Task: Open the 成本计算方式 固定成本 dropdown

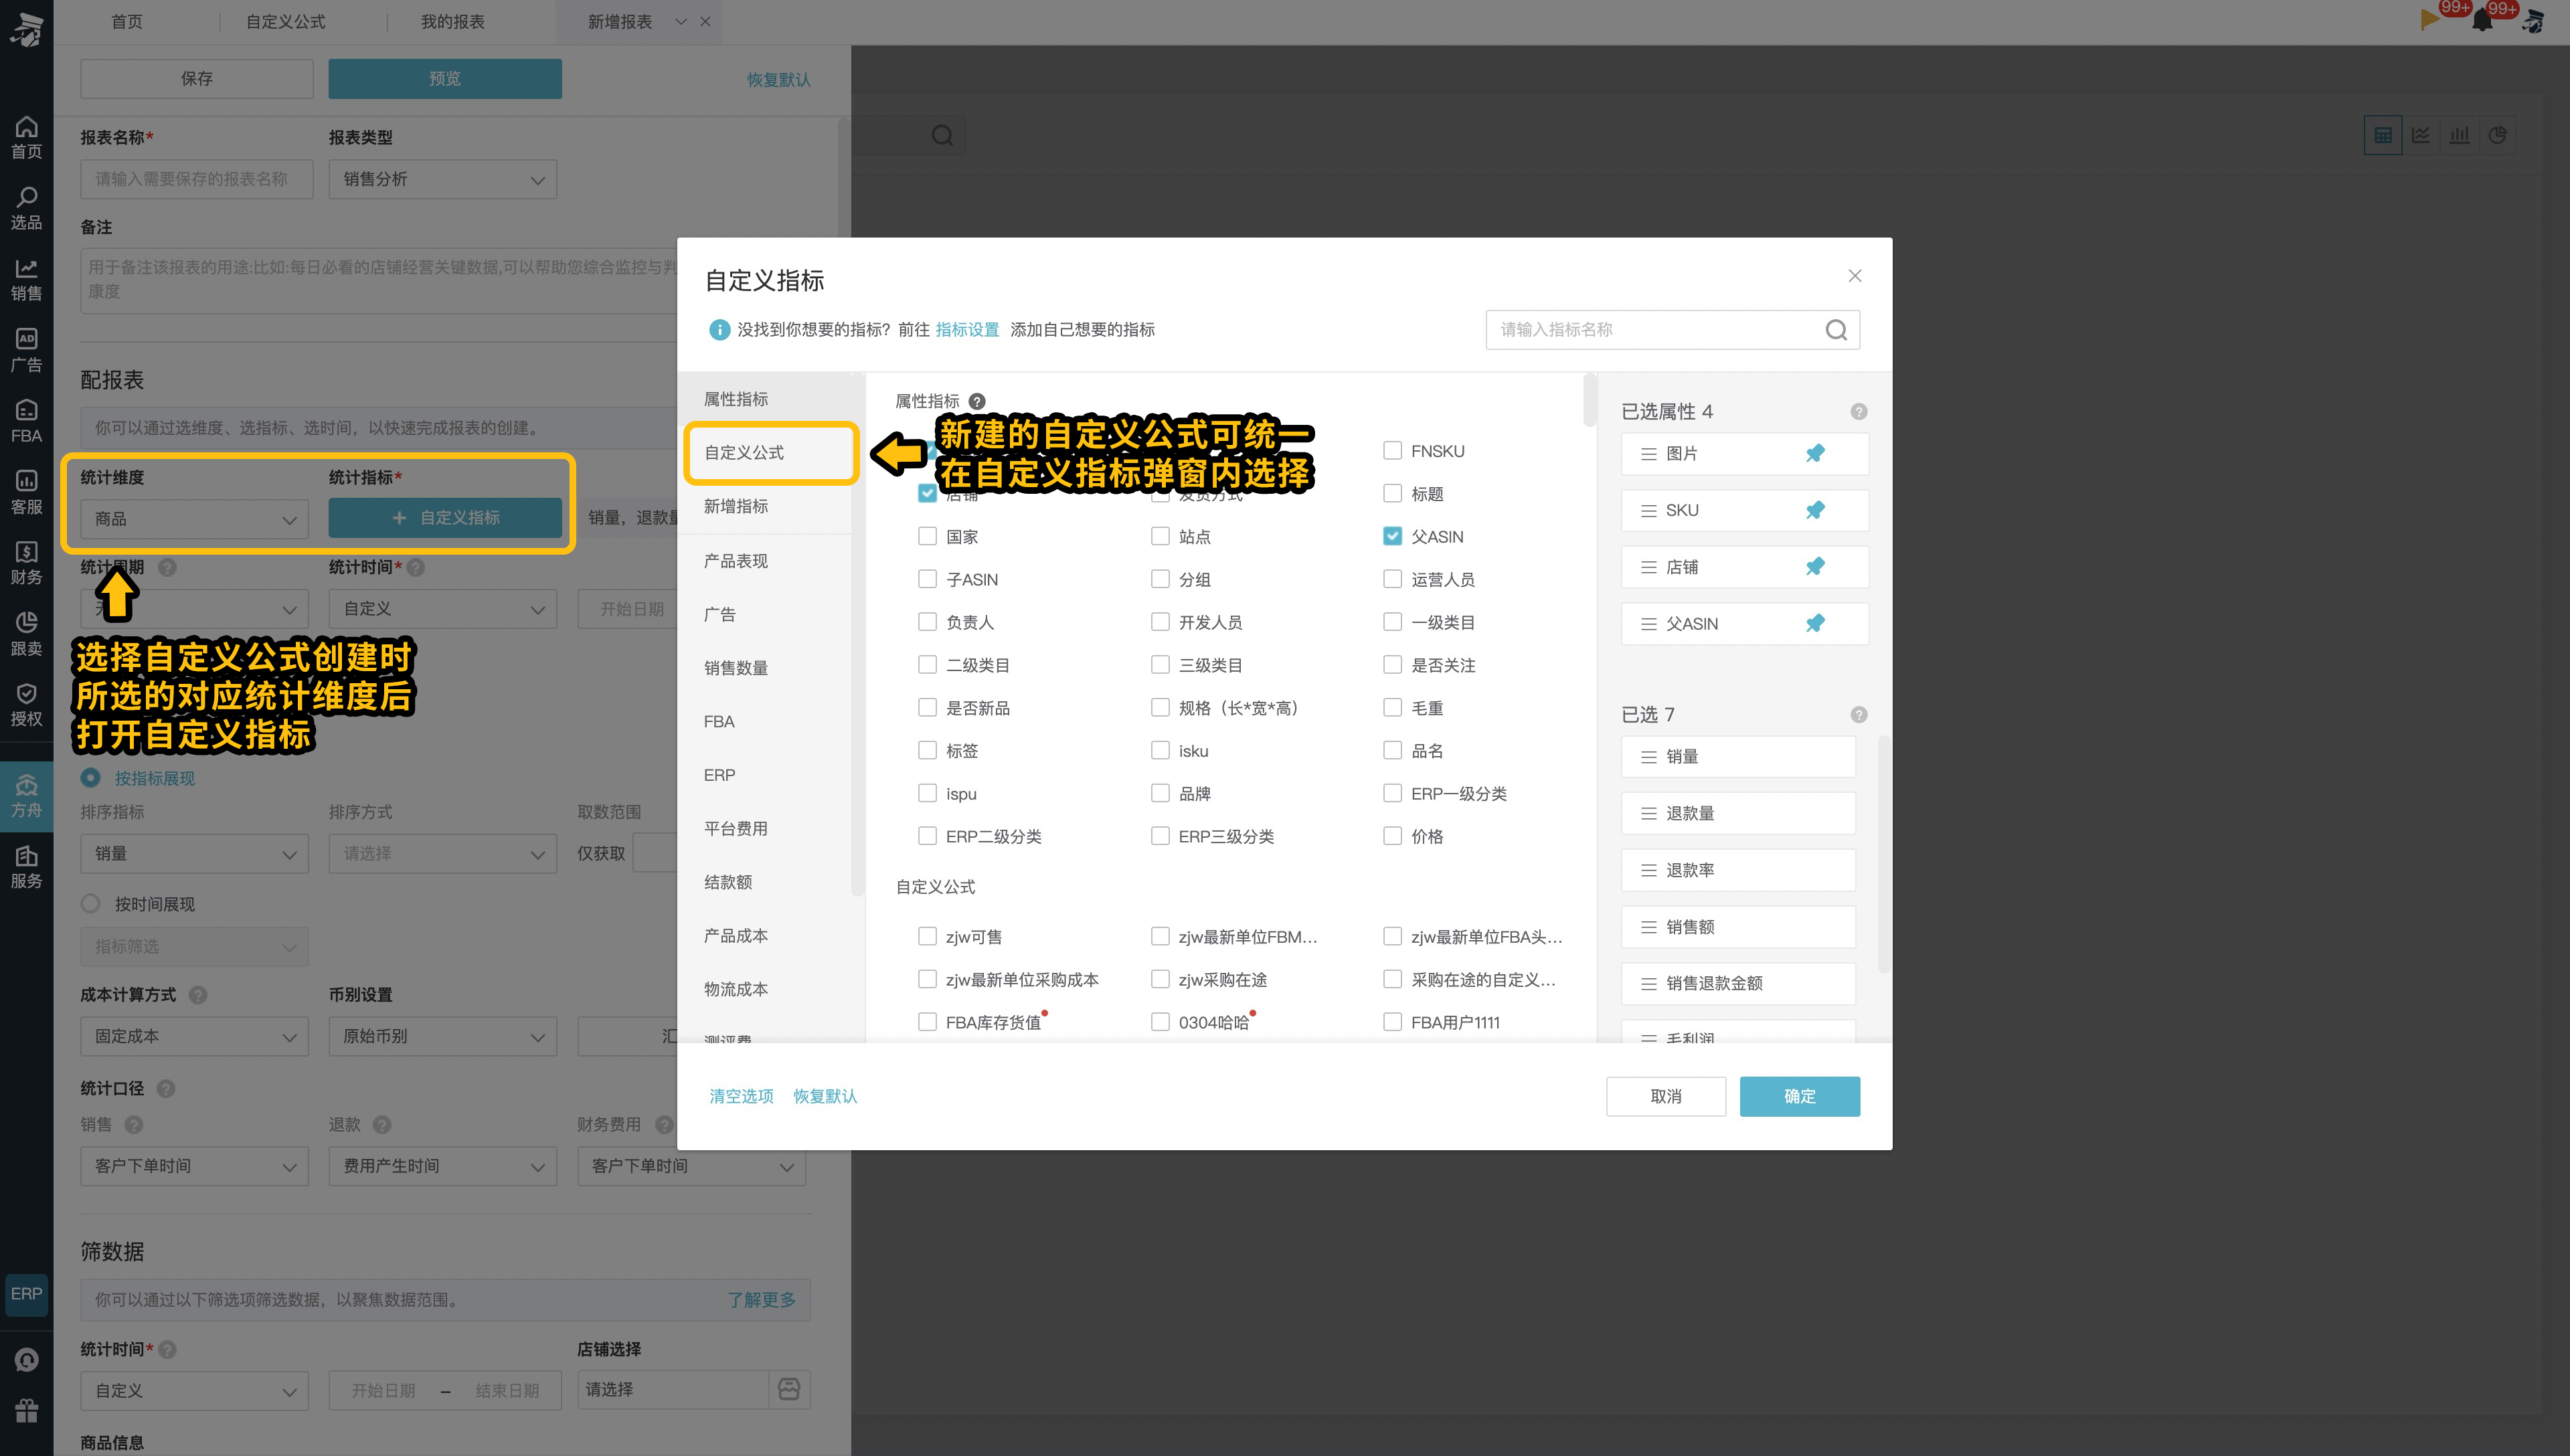Action: pyautogui.click(x=194, y=1037)
